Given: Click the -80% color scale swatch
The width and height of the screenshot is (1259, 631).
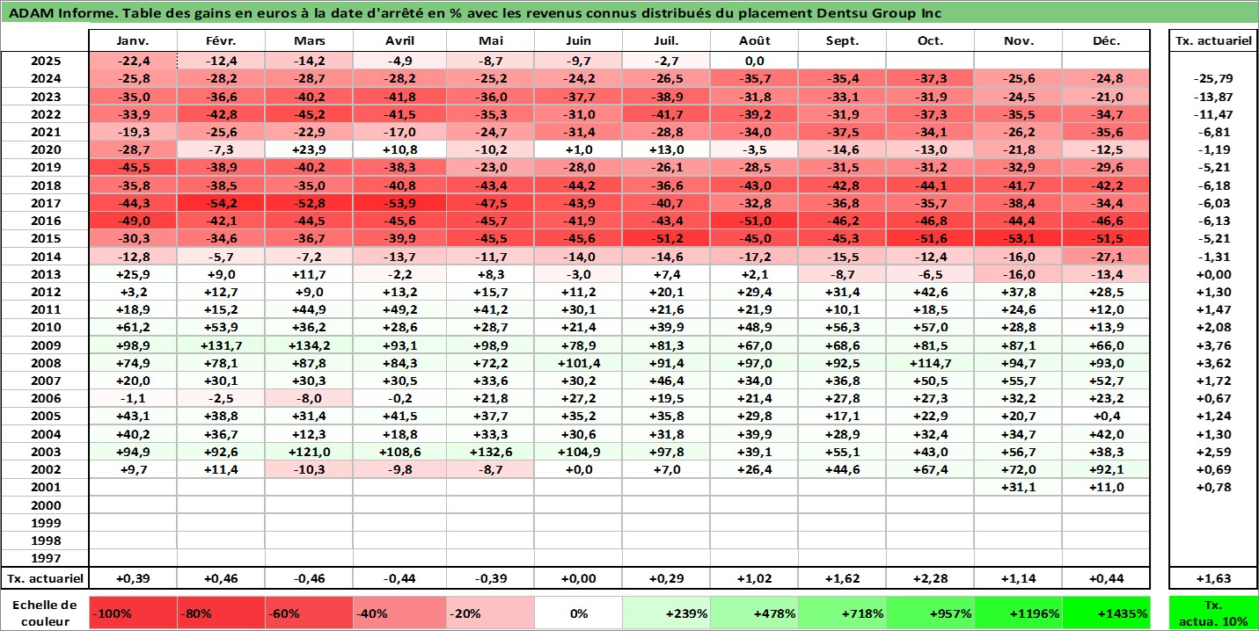Looking at the screenshot, I should click(x=222, y=613).
